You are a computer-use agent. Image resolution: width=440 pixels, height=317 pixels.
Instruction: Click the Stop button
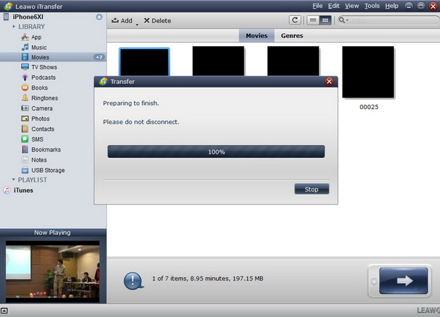(312, 189)
